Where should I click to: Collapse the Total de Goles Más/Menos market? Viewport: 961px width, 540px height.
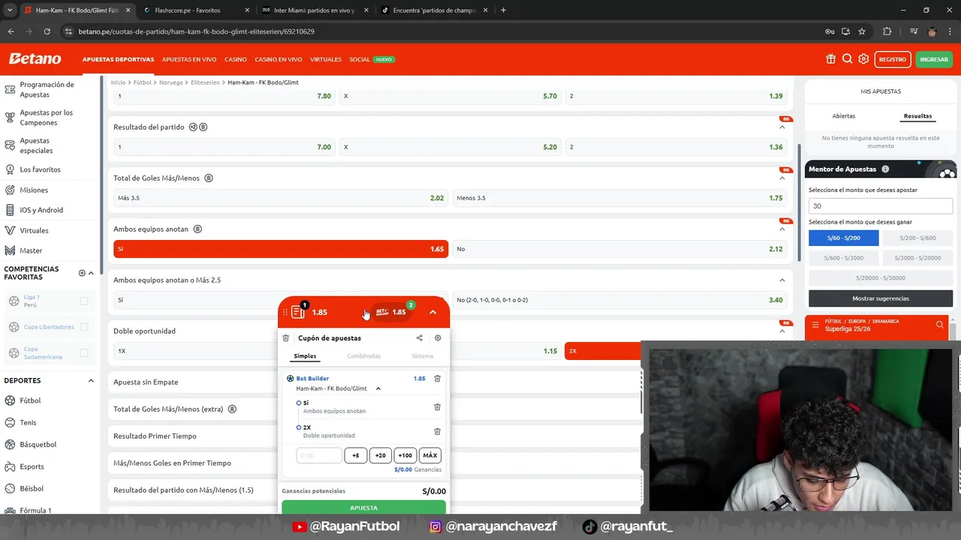[782, 178]
